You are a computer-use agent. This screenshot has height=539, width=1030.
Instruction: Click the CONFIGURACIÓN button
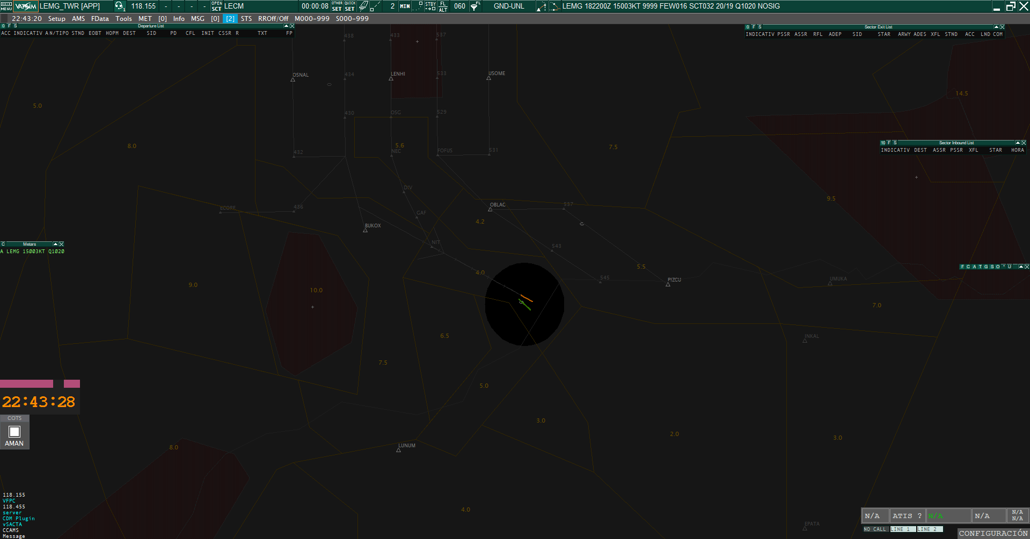tap(993, 533)
